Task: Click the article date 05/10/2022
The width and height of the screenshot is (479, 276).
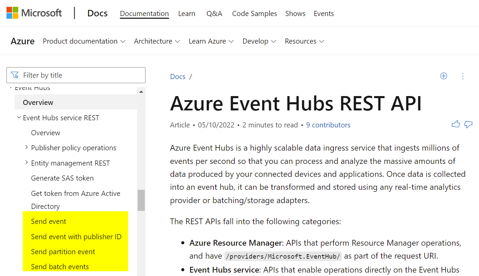Action: pos(216,125)
